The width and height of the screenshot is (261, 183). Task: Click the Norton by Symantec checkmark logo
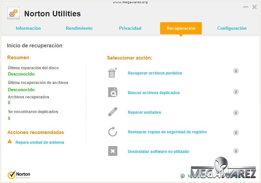click(19, 175)
